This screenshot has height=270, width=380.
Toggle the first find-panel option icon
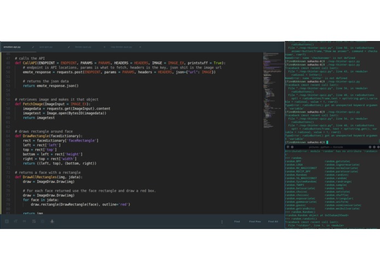[x=7, y=221]
